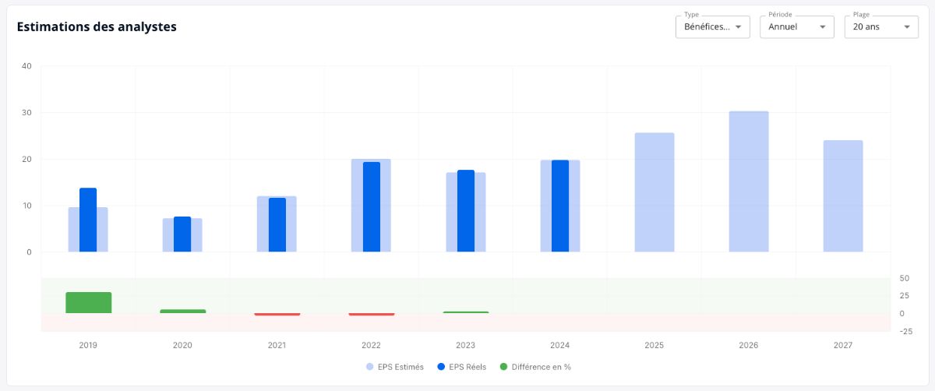Image resolution: width=935 pixels, height=391 pixels.
Task: Expand the Plage dropdown set to 20 ans
Action: [881, 26]
